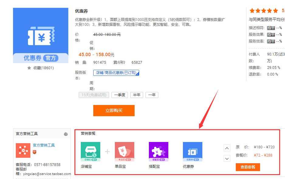Viewport: 285px width, 179px height.
Task: Open the 优惠券 icon in 营销套餐
Action: tap(192, 151)
